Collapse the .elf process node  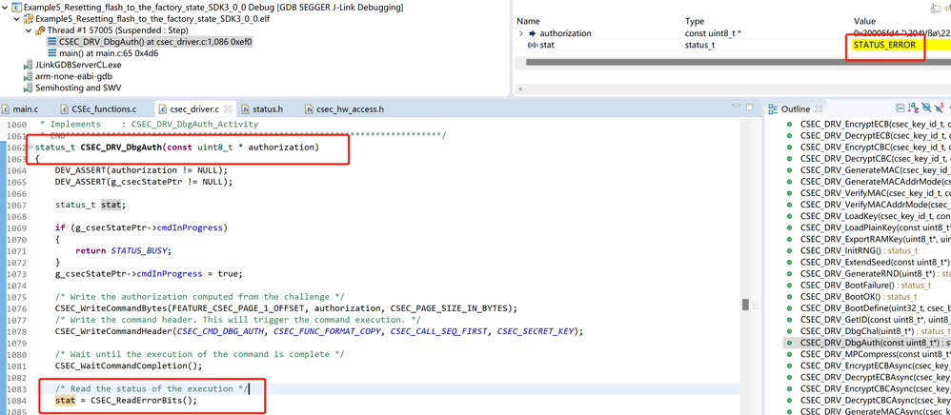click(x=16, y=19)
